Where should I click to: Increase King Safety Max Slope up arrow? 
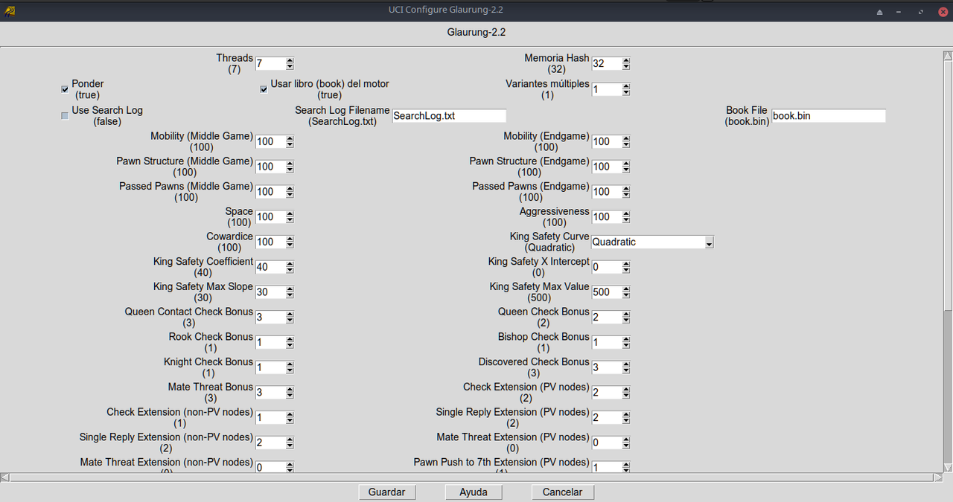pos(290,289)
